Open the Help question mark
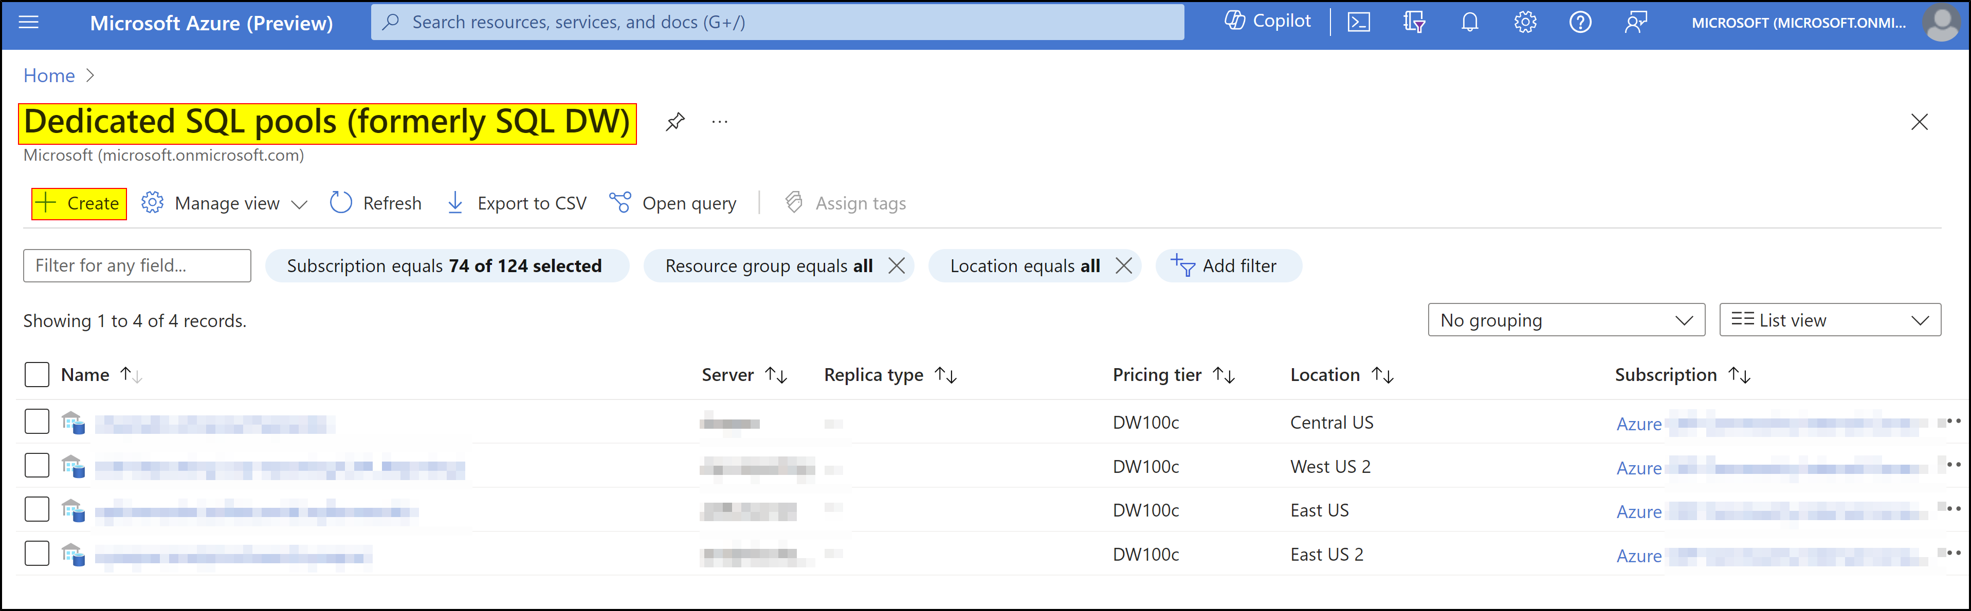Screen dimensions: 1971x611 click(x=1580, y=22)
